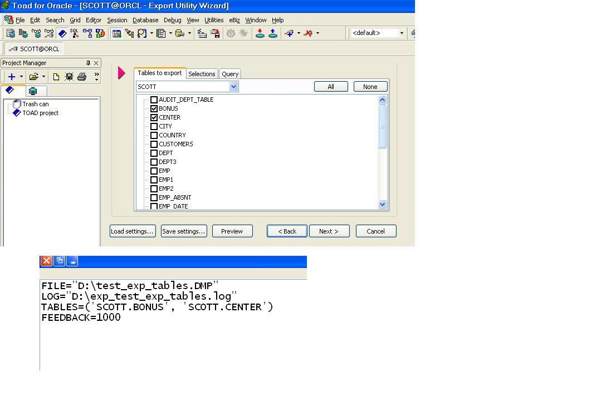Switch to the database tab icon in Project Manager

pos(33,91)
